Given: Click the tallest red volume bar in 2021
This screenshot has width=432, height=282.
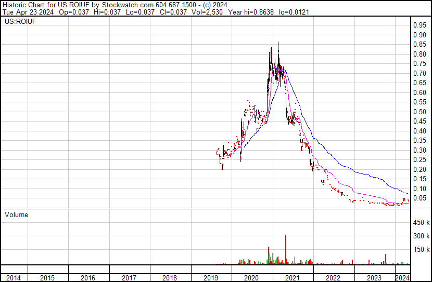Looking at the screenshot, I should [x=286, y=250].
